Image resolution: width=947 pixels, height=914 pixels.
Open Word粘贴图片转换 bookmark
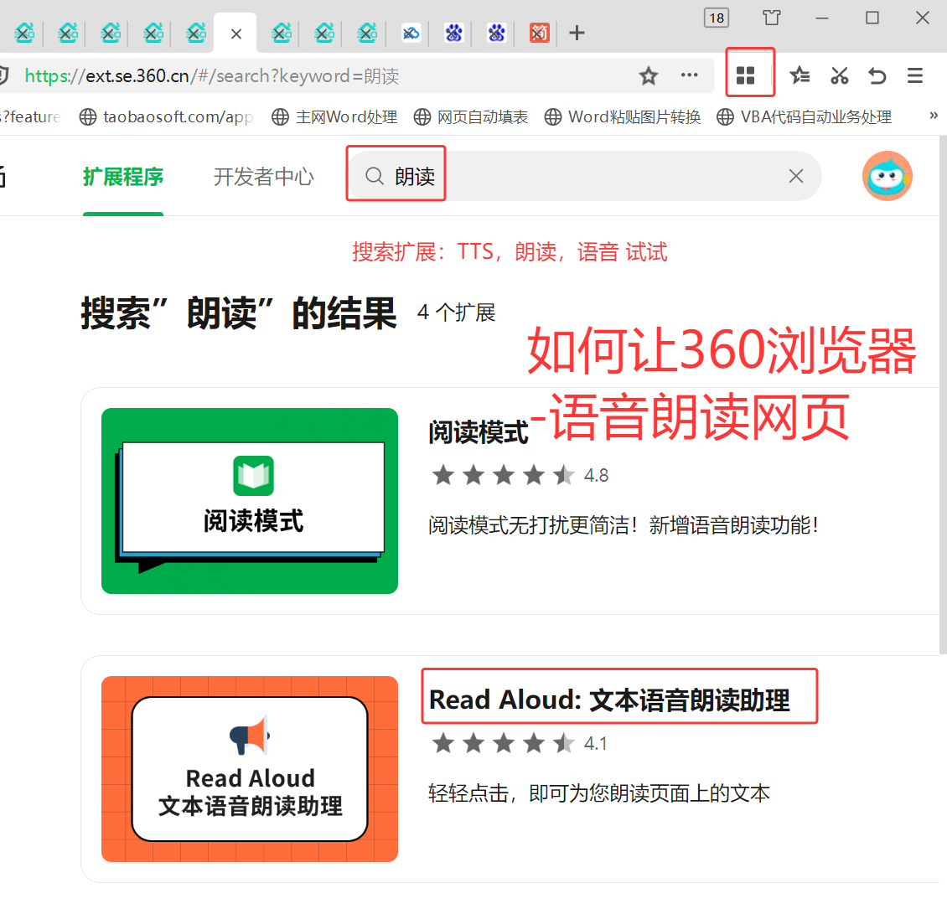click(623, 116)
